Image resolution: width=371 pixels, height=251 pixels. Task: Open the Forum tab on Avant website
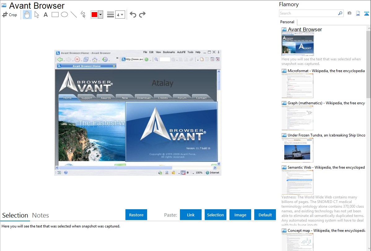click(182, 98)
